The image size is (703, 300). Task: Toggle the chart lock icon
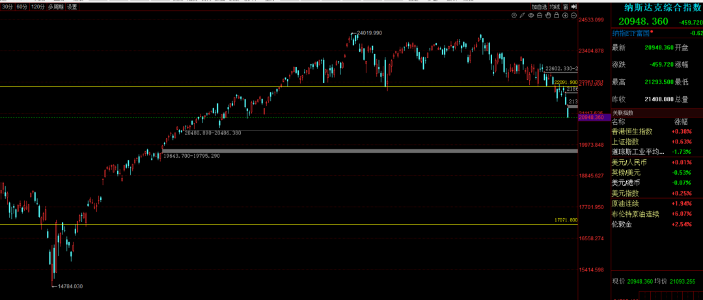[x=557, y=16]
